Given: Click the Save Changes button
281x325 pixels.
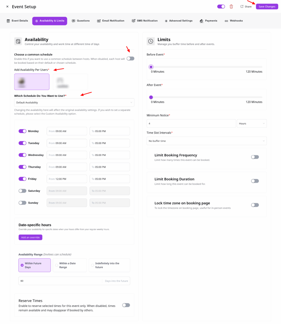Looking at the screenshot, I should point(267,7).
